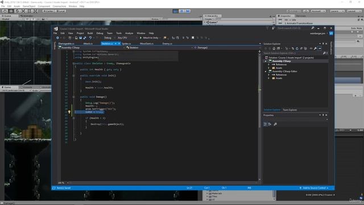This screenshot has width=364, height=205.
Task: Click Add to Source Control
Action: (314, 188)
